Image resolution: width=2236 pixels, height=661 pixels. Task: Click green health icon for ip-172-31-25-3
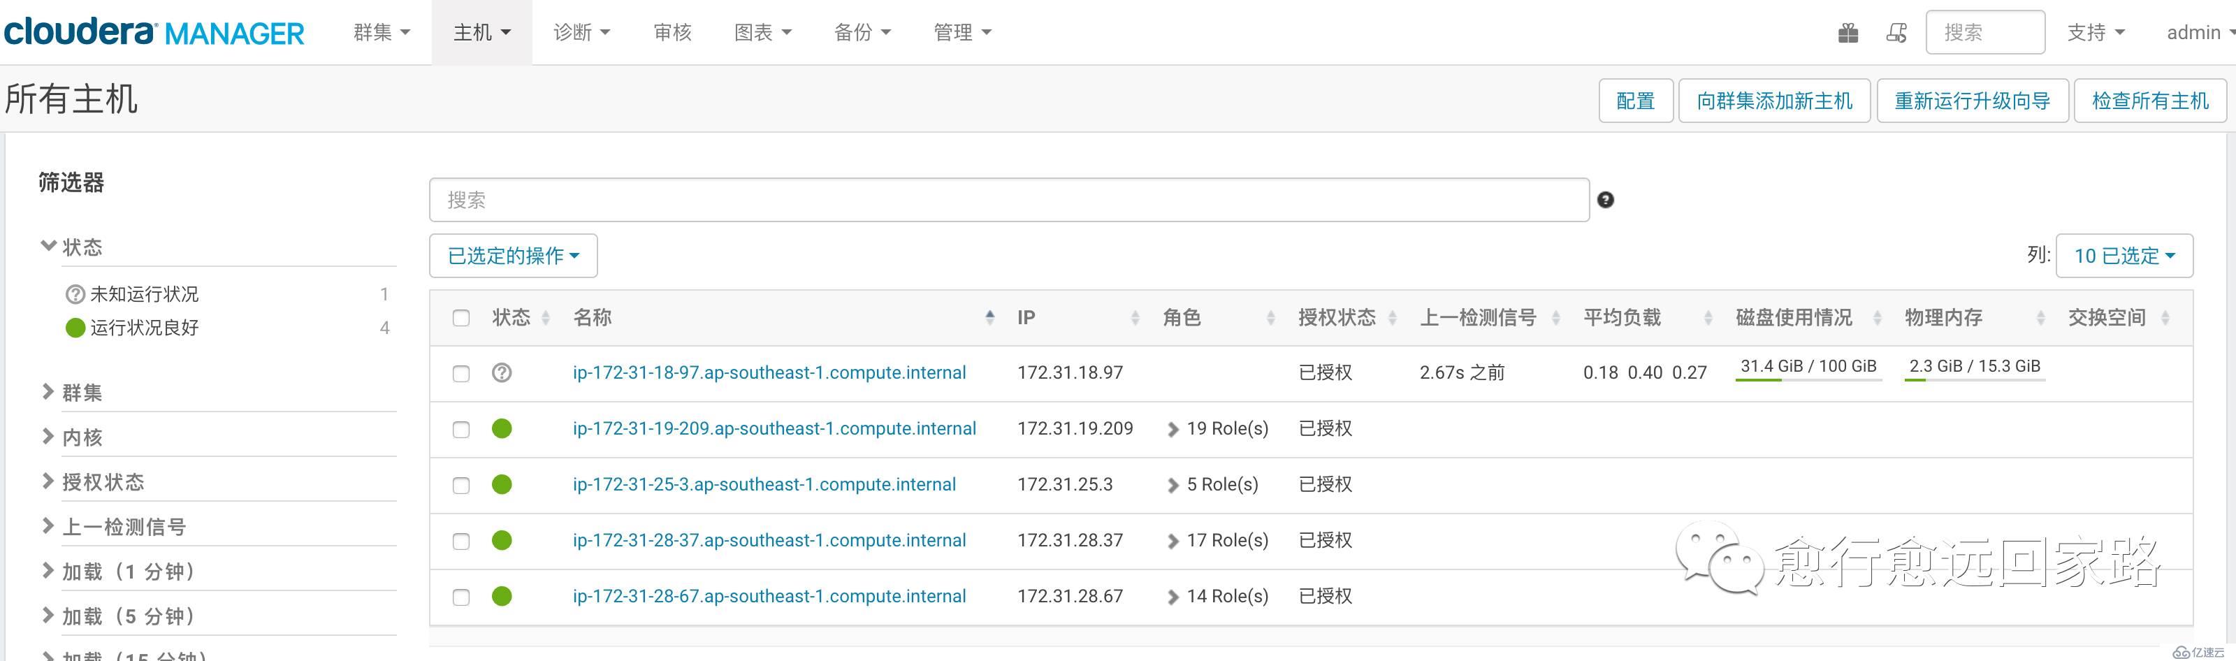tap(502, 484)
